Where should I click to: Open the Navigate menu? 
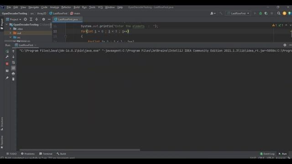34,7
